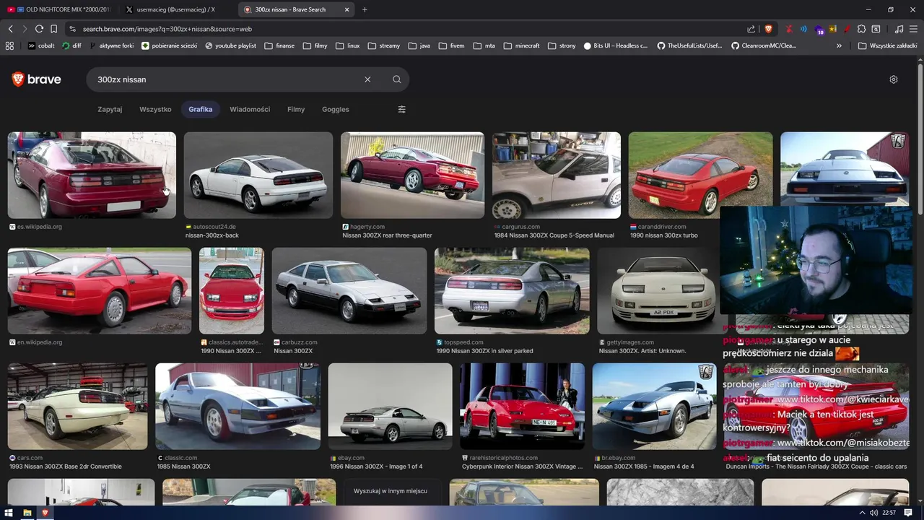
Task: Switch to the Goggles search tab
Action: click(335, 109)
